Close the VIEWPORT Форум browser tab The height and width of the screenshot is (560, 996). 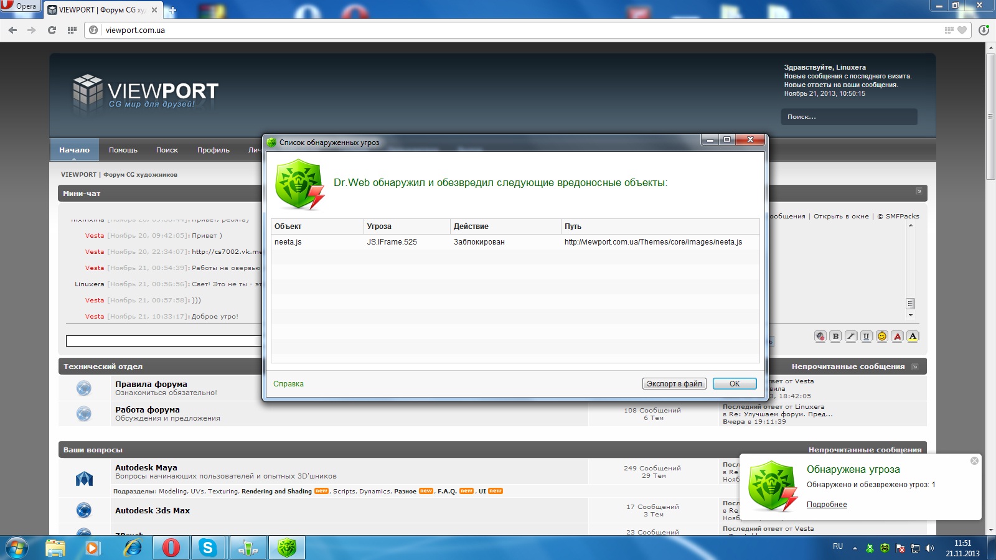(x=154, y=10)
